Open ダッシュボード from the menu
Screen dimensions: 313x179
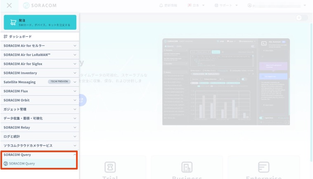point(40,36)
